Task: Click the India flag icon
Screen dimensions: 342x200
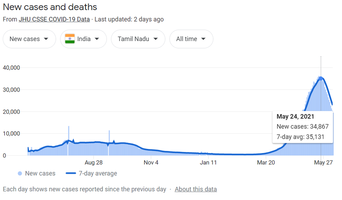Action: click(x=70, y=39)
